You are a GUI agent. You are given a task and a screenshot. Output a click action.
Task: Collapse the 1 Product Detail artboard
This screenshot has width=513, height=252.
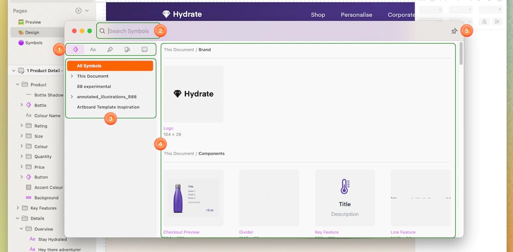(14, 70)
